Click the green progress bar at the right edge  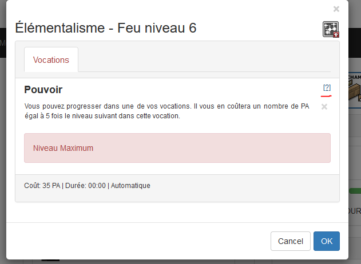pos(355,191)
